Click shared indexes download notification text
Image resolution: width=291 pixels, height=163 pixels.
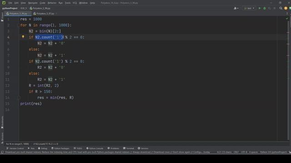107,152
